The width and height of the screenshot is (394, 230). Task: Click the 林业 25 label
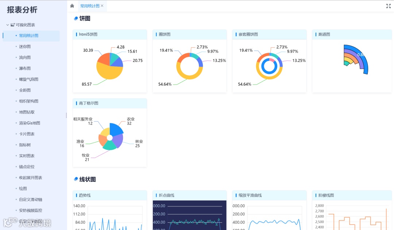[139, 143]
